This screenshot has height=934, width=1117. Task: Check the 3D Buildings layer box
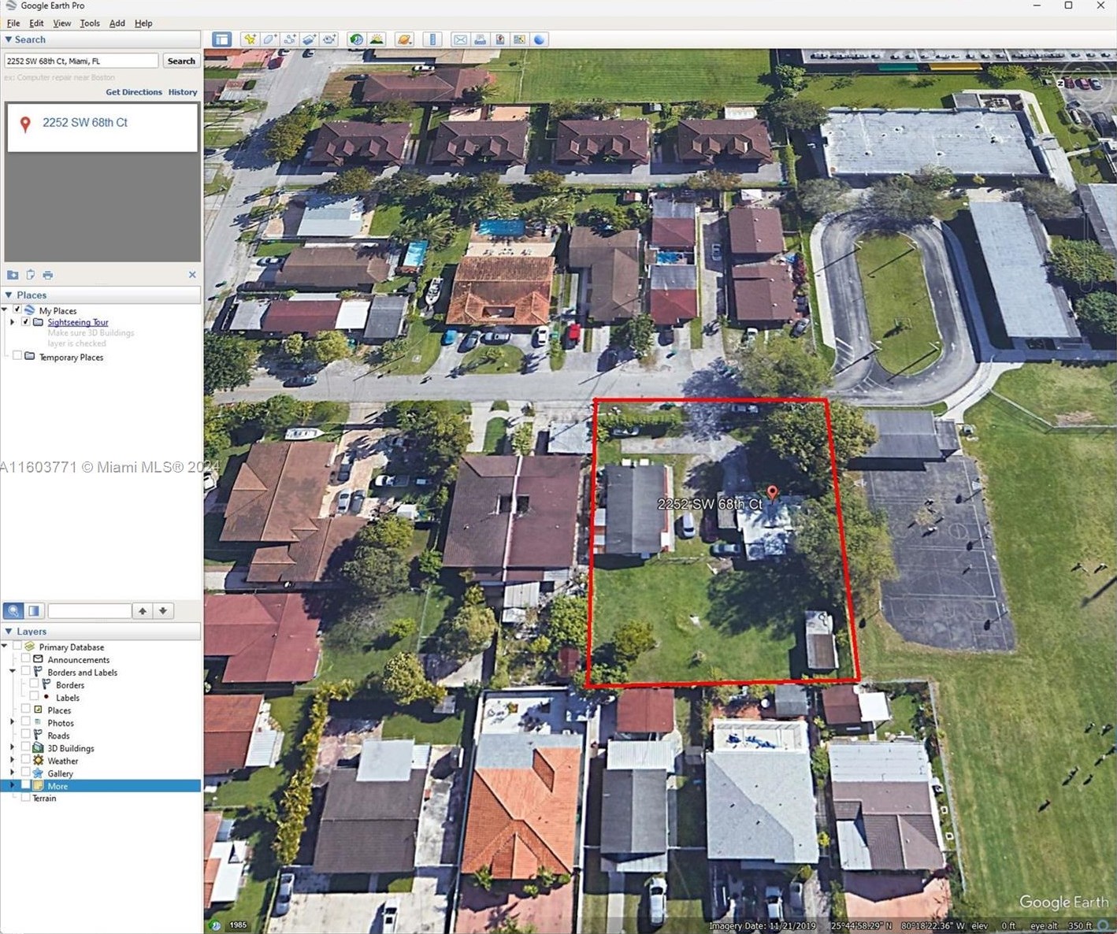26,748
